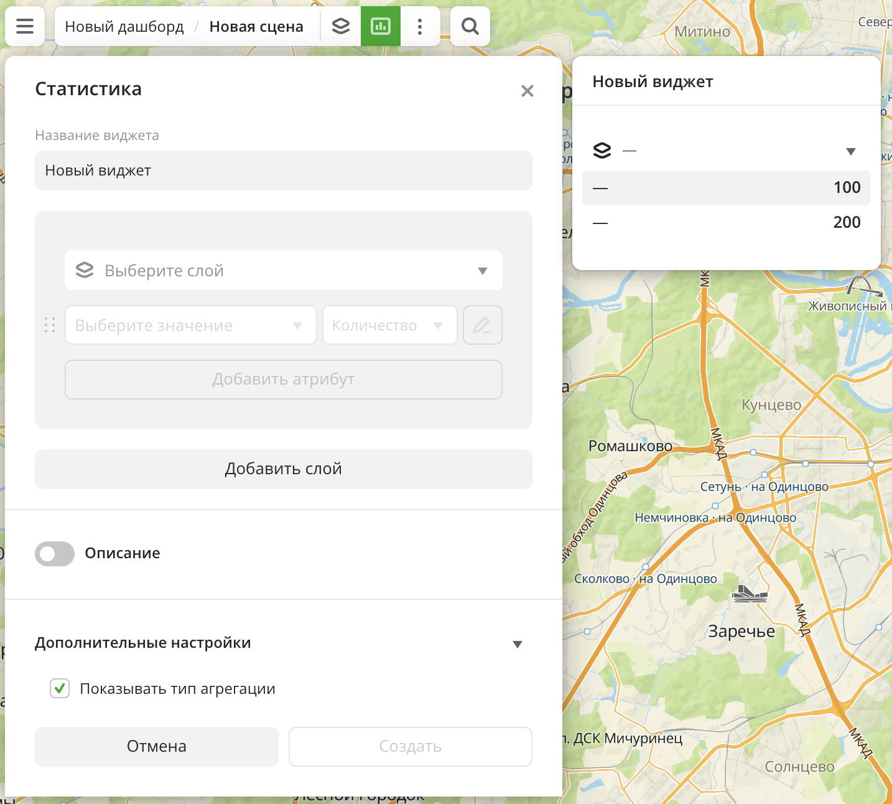
Task: Click Новый дашборд breadcrumb
Action: point(124,27)
